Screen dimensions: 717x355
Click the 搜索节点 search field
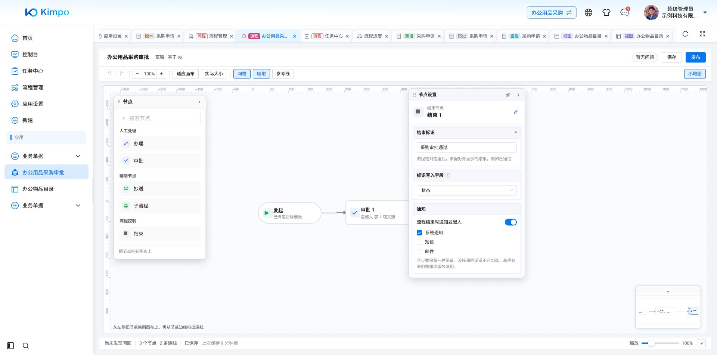pyautogui.click(x=160, y=118)
